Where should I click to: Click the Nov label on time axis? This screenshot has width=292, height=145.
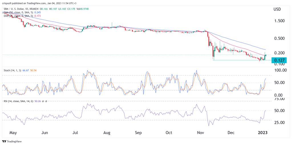200,133
